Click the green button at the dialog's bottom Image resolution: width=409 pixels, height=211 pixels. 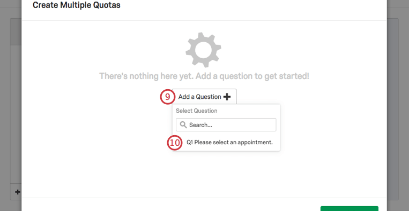point(349,208)
